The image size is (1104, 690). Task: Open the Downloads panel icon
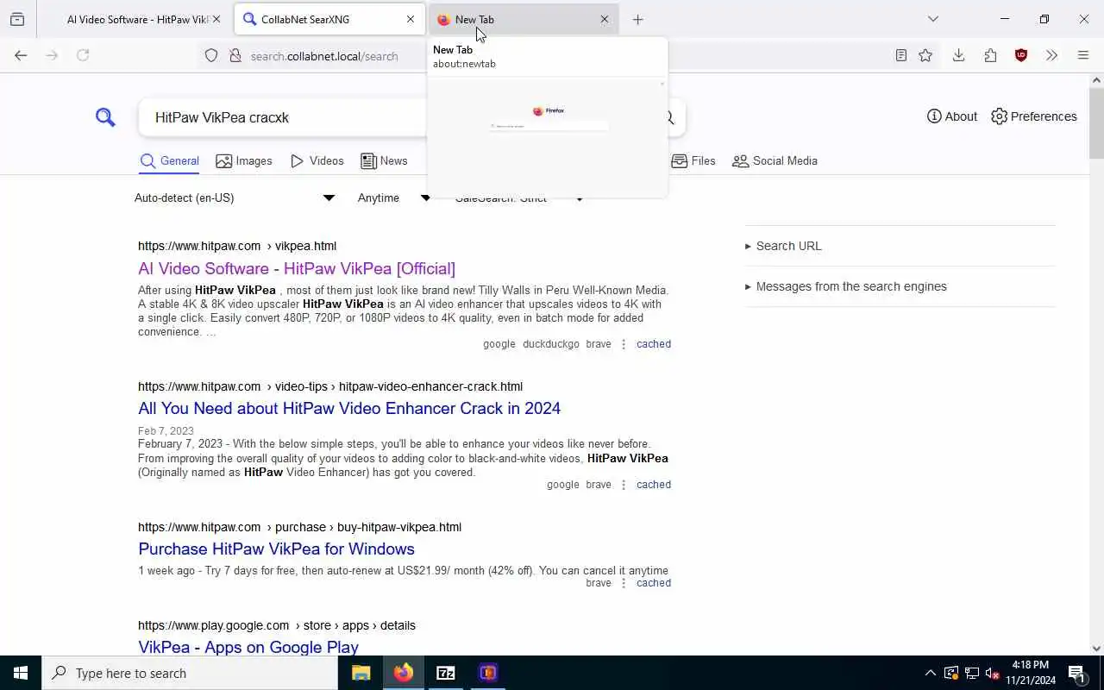pos(958,55)
